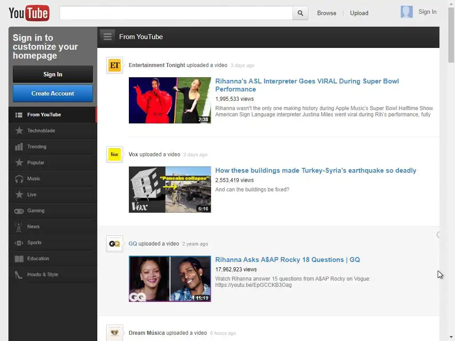The height and width of the screenshot is (341, 455).
Task: Open Rihanna Asks A$AP Rocky video title
Action: (287, 260)
